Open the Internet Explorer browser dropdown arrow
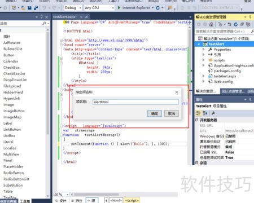 pyautogui.click(x=152, y=8)
